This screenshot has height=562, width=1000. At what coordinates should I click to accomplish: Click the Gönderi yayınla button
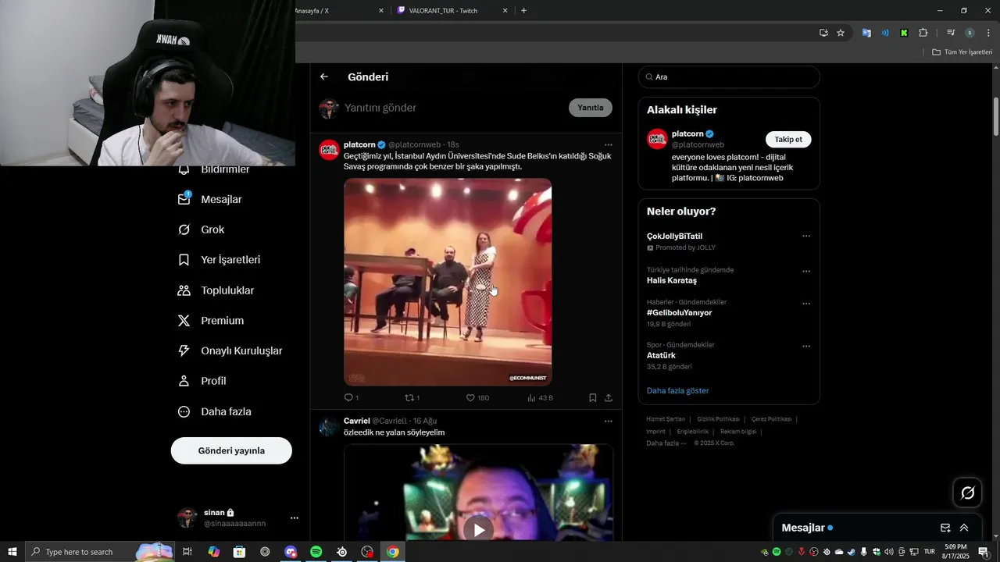[231, 450]
